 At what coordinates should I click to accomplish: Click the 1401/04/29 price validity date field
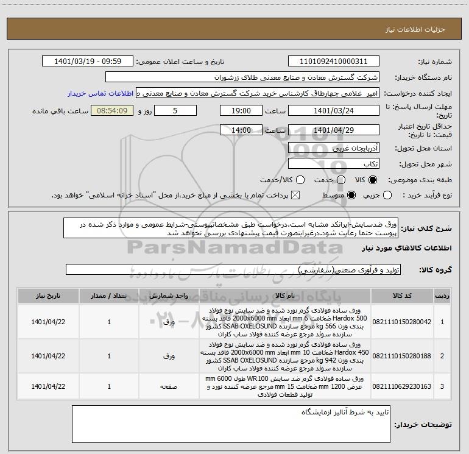pos(334,130)
